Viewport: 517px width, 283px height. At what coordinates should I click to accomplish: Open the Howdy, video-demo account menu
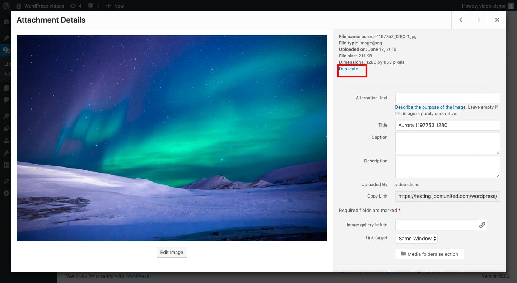point(484,6)
